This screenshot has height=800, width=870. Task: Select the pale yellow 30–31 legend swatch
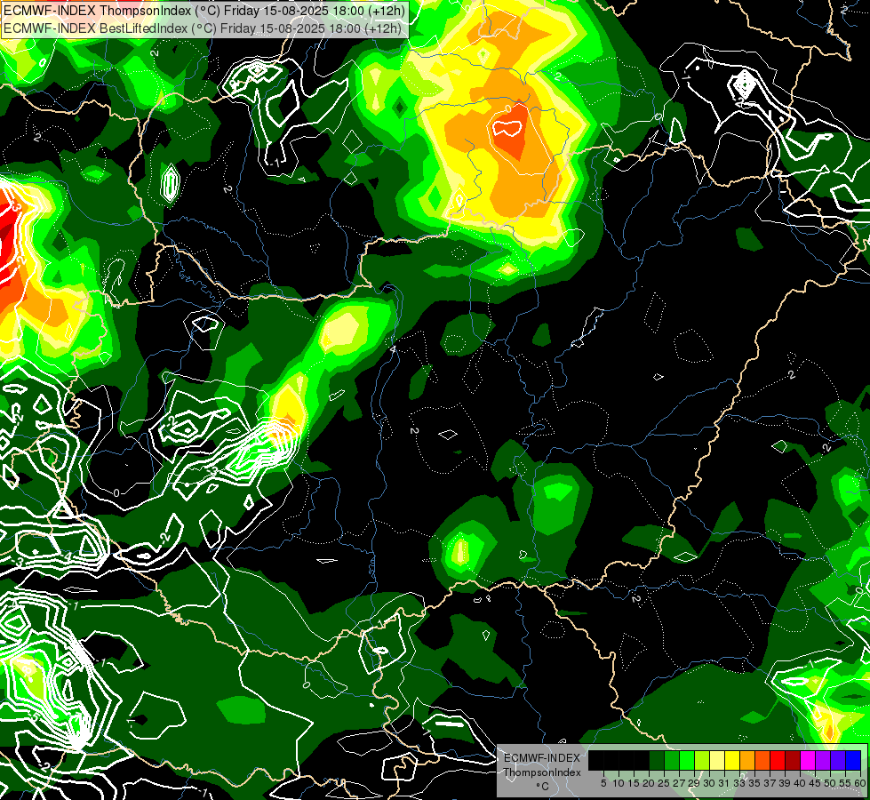click(717, 760)
